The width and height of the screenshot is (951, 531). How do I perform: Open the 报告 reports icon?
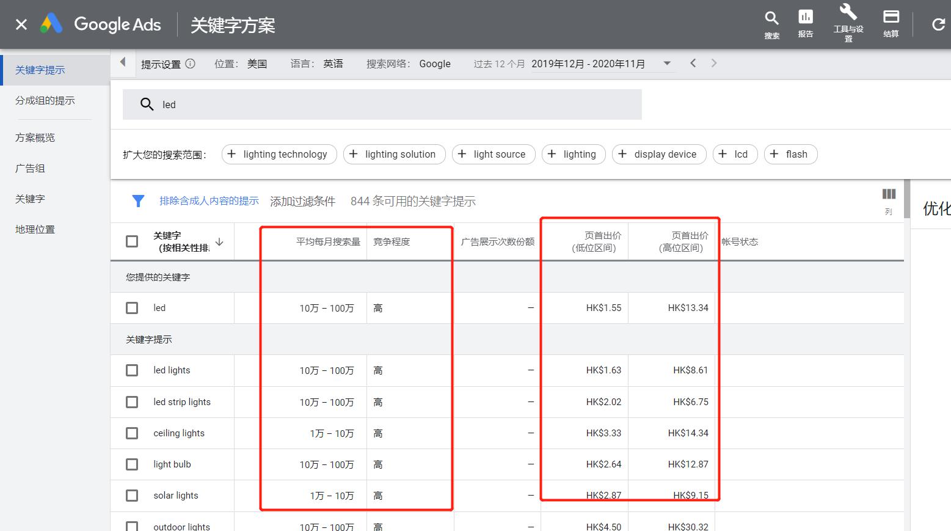pyautogui.click(x=806, y=20)
